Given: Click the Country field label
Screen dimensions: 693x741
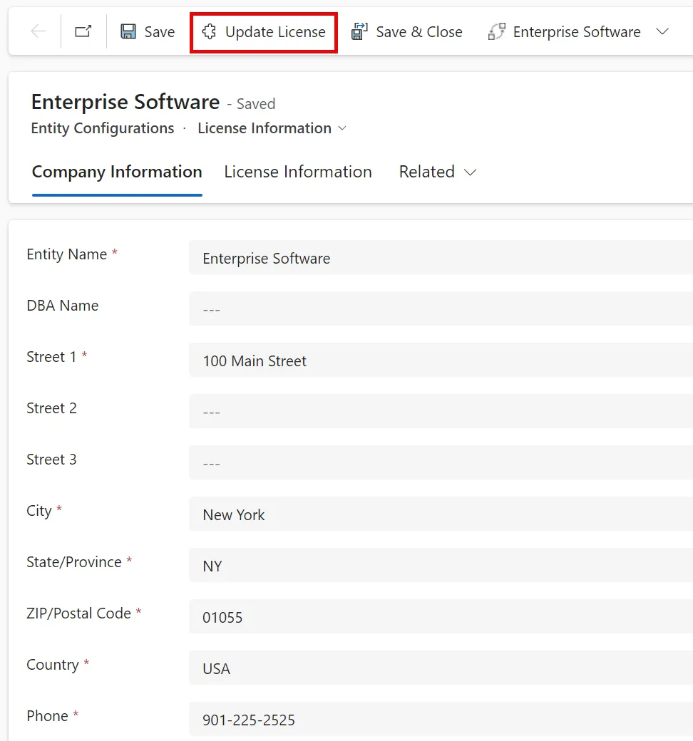Looking at the screenshot, I should [53, 665].
